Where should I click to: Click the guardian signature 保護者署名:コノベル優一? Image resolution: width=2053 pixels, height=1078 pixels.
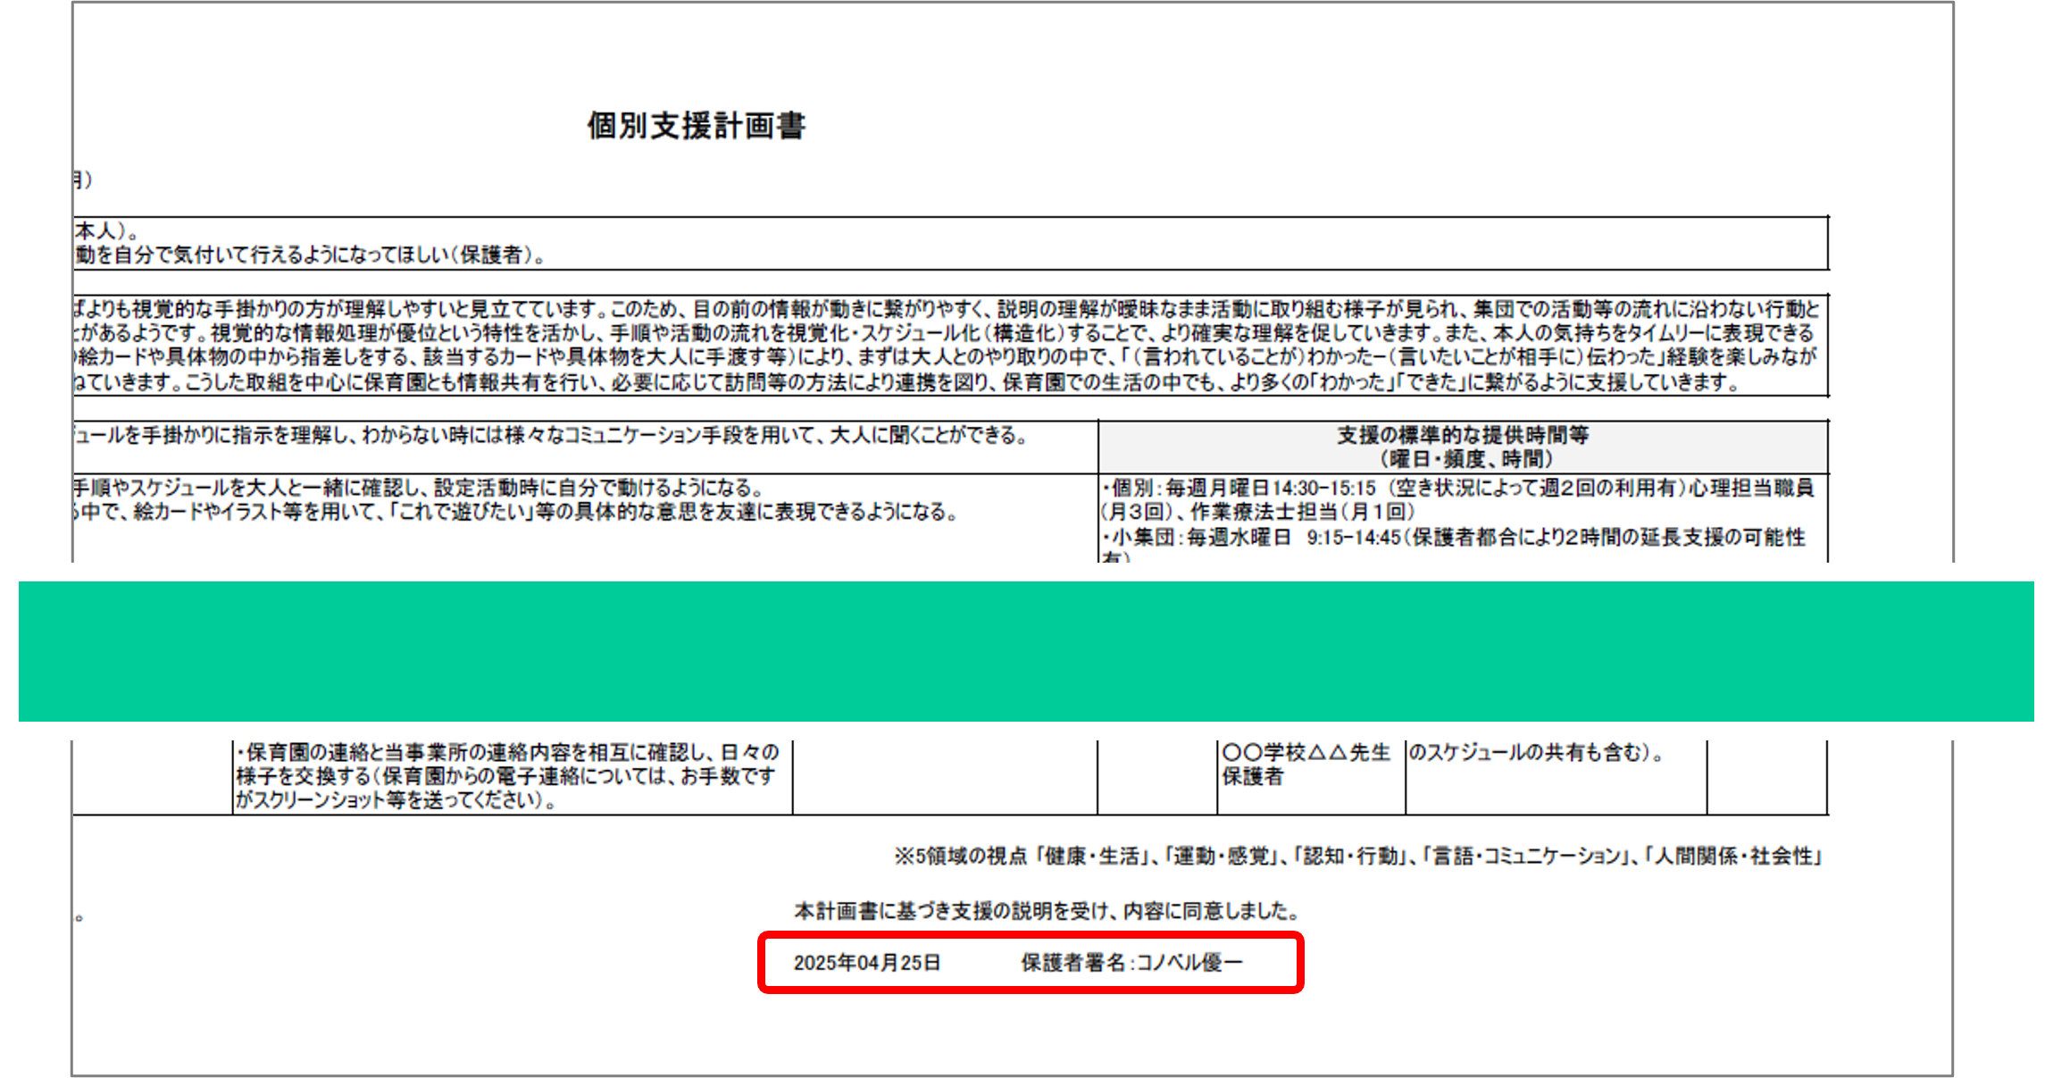click(1131, 963)
